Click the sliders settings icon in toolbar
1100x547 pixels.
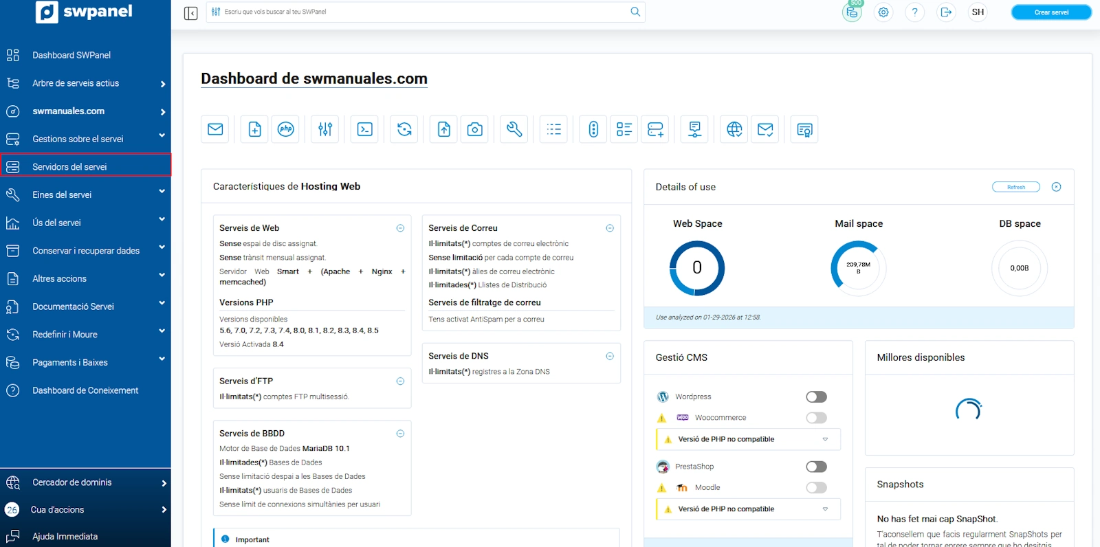(x=325, y=129)
